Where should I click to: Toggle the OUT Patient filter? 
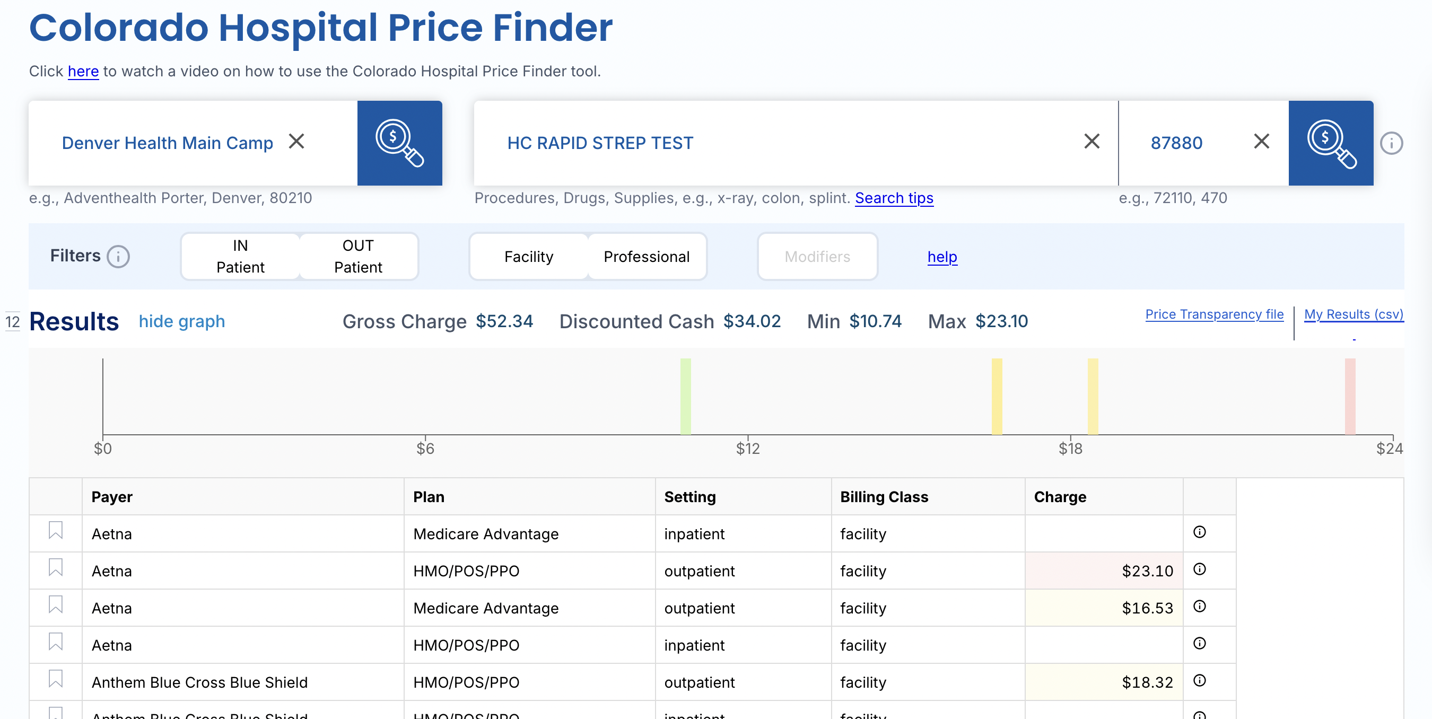pyautogui.click(x=358, y=256)
